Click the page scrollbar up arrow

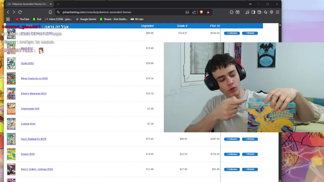pyautogui.click(x=280, y=25)
